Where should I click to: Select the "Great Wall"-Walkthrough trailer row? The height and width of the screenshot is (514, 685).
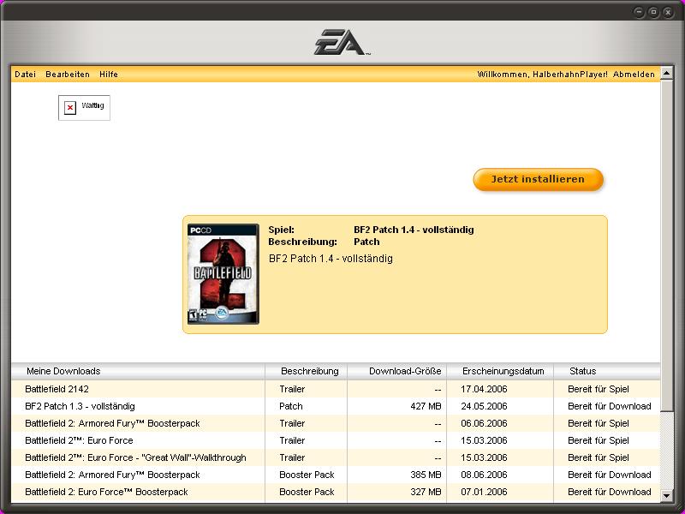(x=336, y=457)
